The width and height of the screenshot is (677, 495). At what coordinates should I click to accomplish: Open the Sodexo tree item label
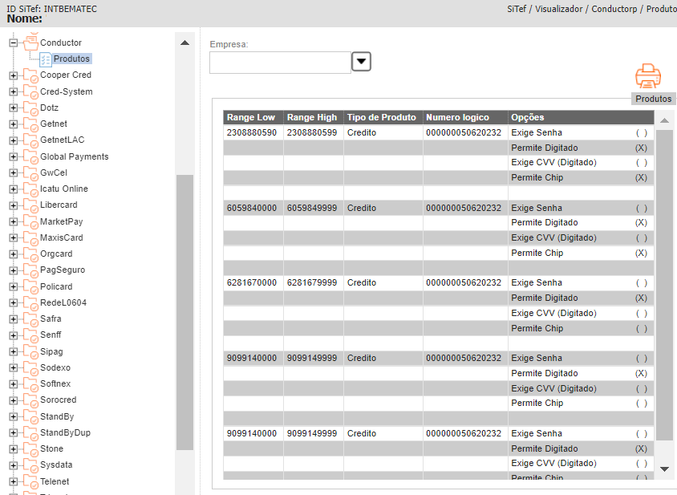(x=55, y=367)
